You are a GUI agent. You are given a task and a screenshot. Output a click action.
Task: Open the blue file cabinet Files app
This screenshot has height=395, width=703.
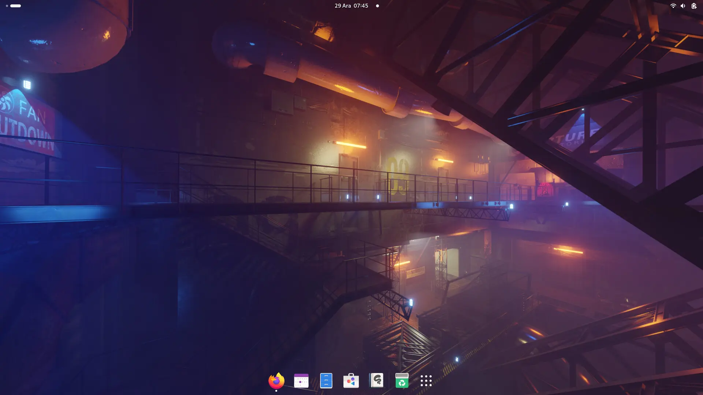click(x=326, y=381)
